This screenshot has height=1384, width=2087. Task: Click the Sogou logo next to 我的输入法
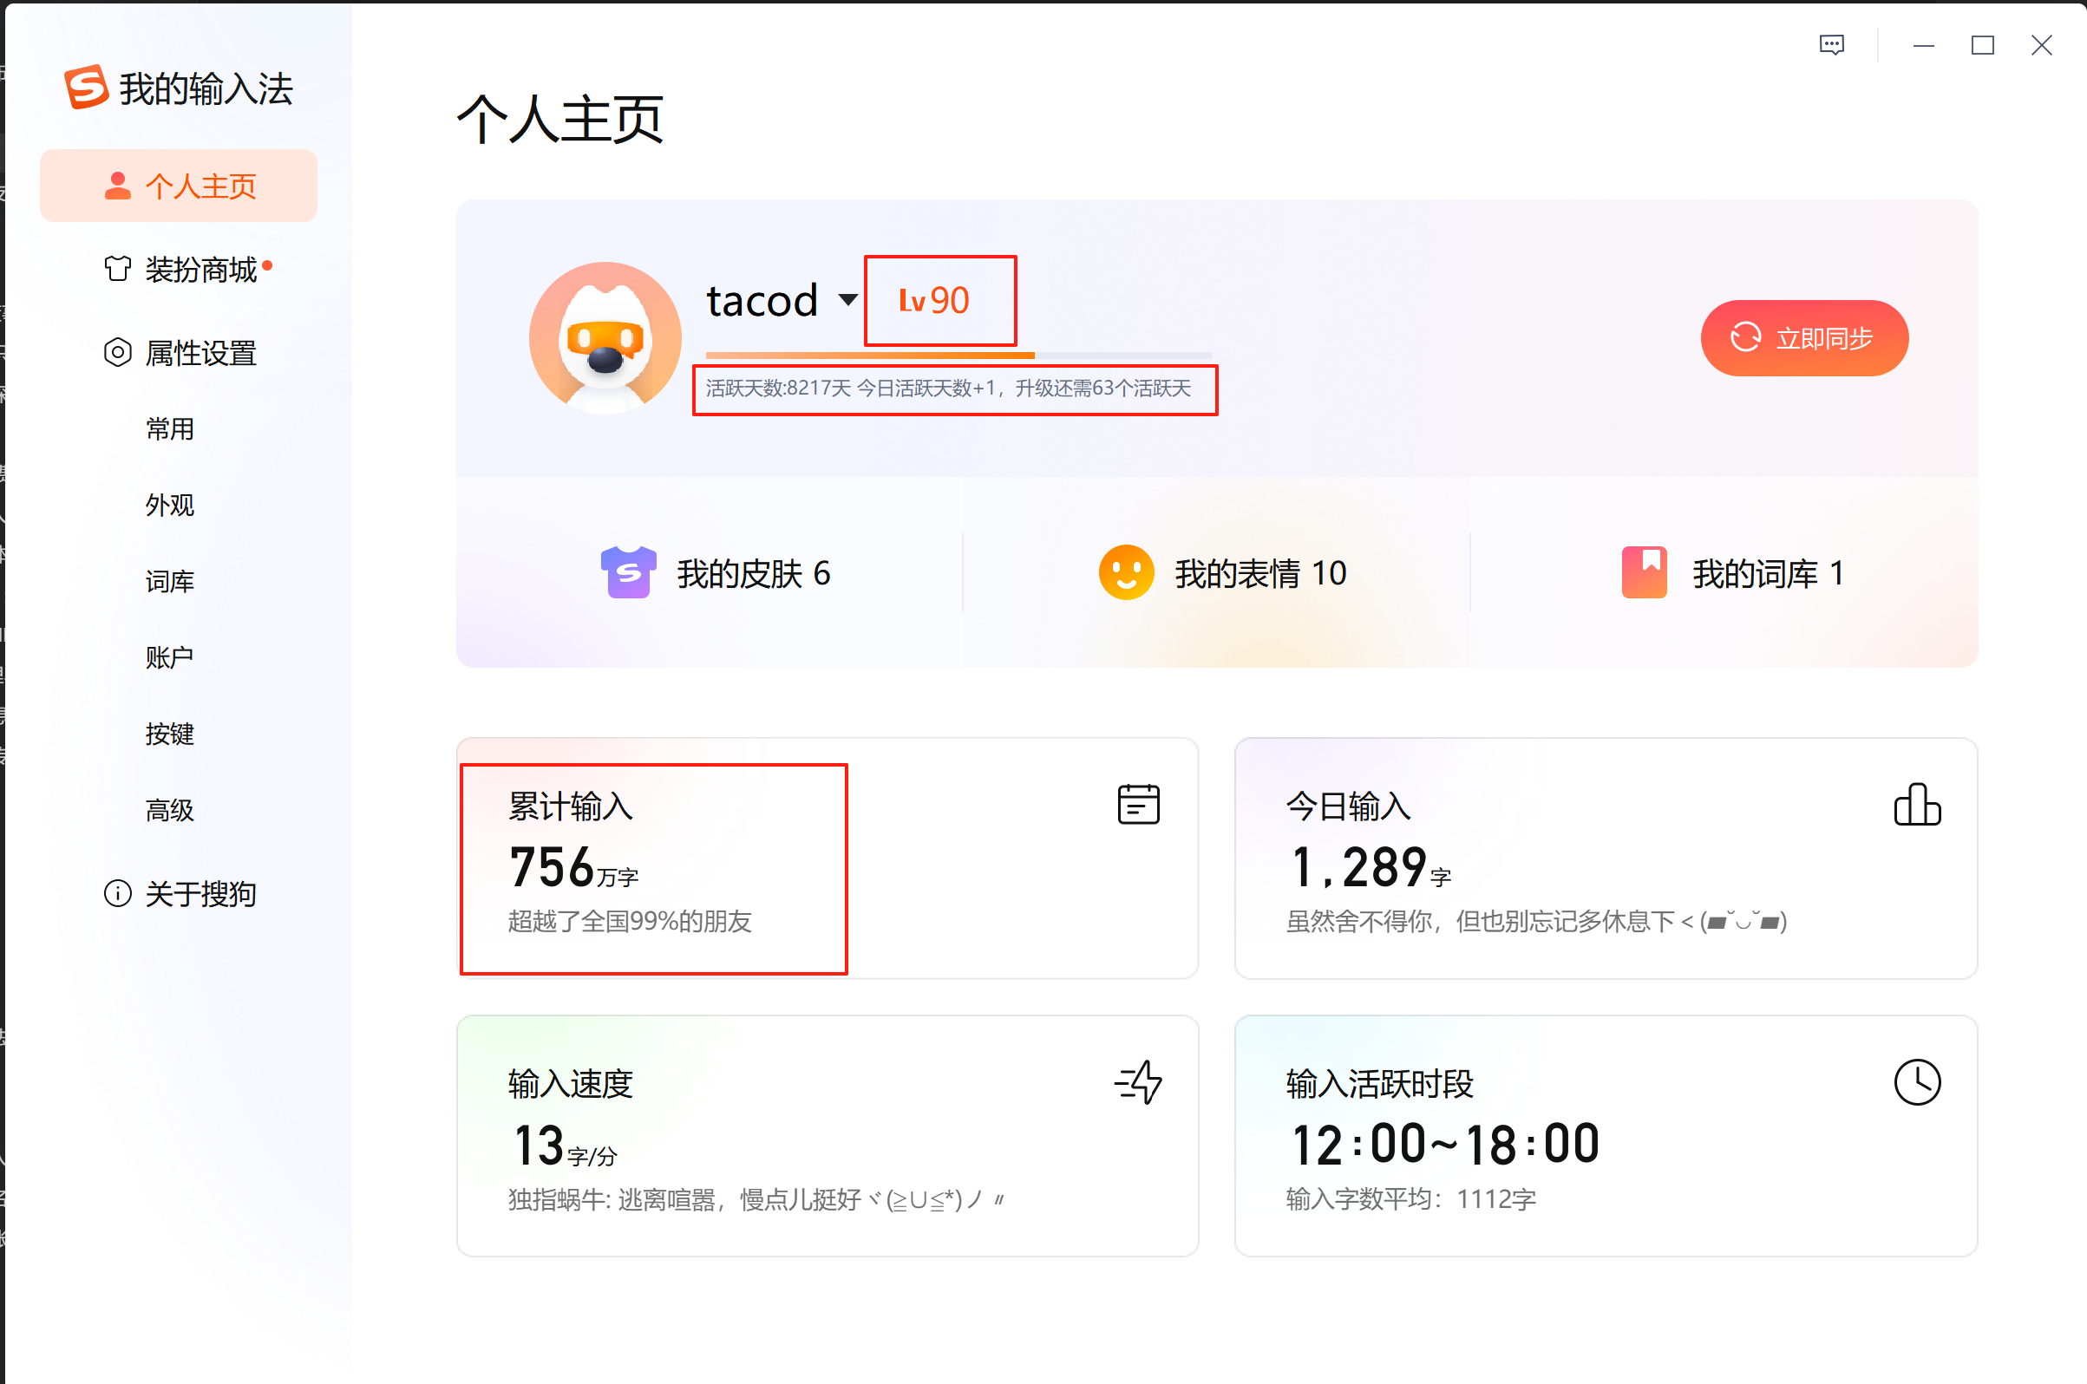[x=86, y=88]
